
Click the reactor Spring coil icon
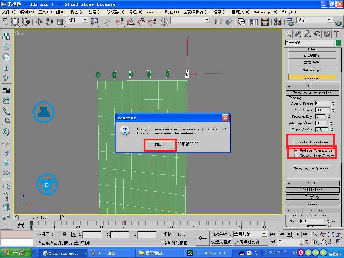(6, 101)
